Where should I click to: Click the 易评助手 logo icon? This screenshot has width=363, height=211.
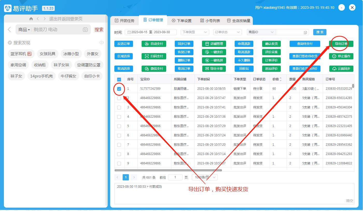coord(8,8)
